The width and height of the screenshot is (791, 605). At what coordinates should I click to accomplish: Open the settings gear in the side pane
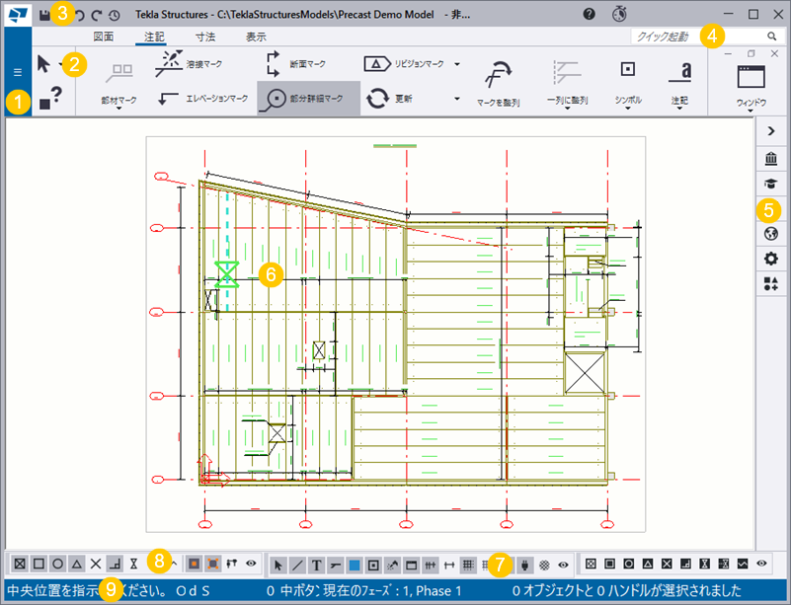771,259
